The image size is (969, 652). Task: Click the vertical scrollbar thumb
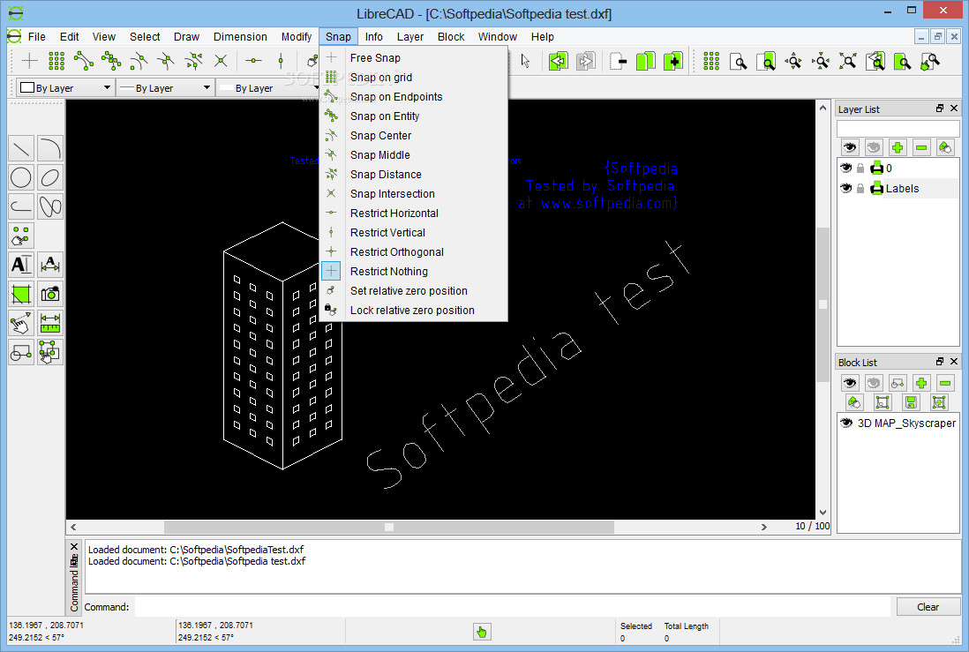pyautogui.click(x=823, y=304)
